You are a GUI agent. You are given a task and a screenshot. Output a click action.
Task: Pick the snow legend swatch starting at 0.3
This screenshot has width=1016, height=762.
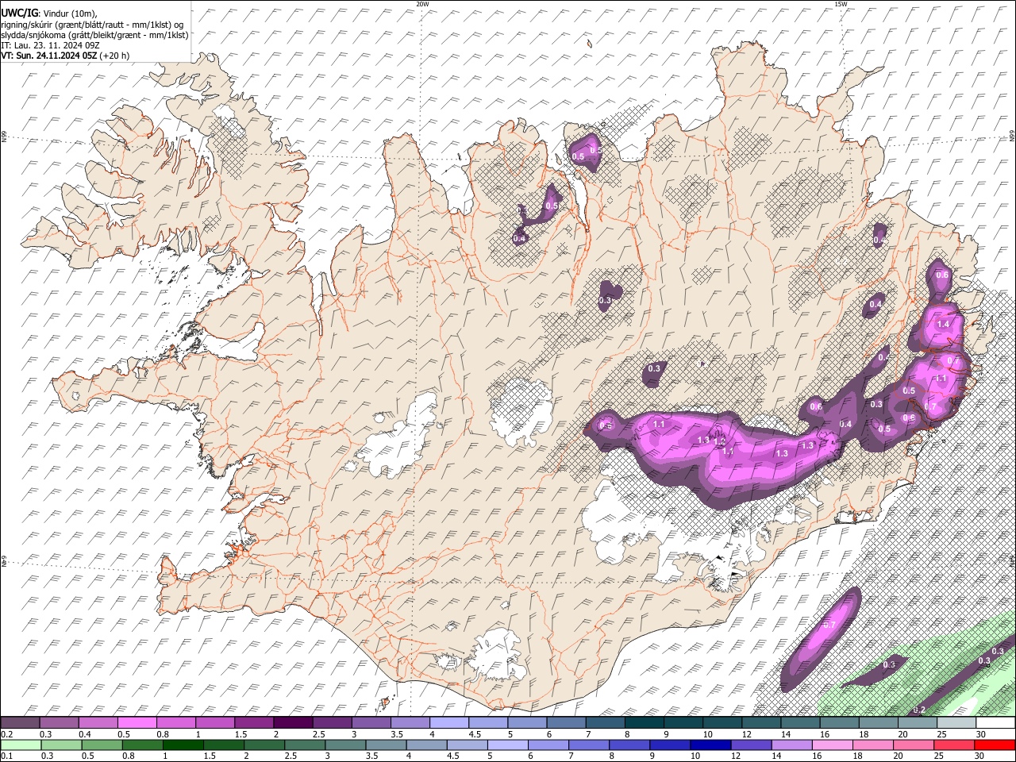tap(59, 723)
